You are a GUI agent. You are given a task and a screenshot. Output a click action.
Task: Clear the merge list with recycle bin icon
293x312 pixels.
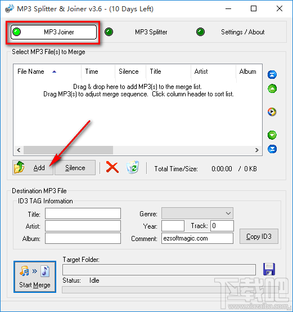coord(133,167)
